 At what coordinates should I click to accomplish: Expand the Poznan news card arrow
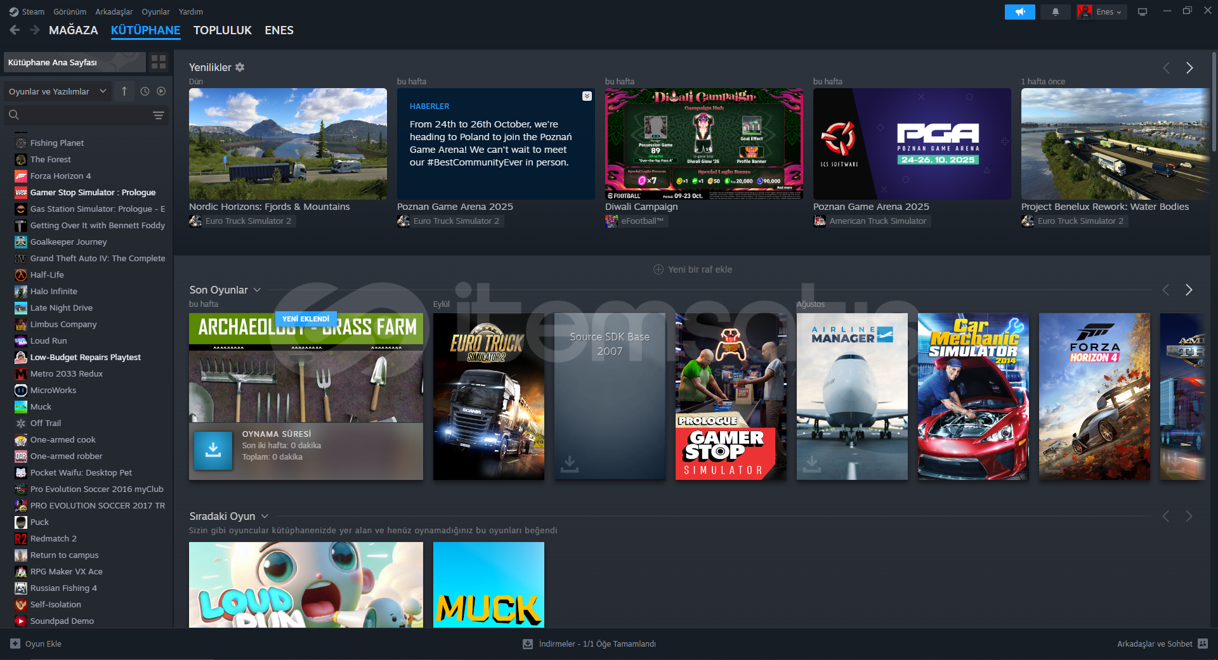[587, 96]
